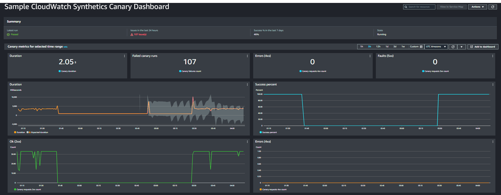Open the Actions dropdown menu
The height and width of the screenshot is (195, 501).
pos(477,7)
